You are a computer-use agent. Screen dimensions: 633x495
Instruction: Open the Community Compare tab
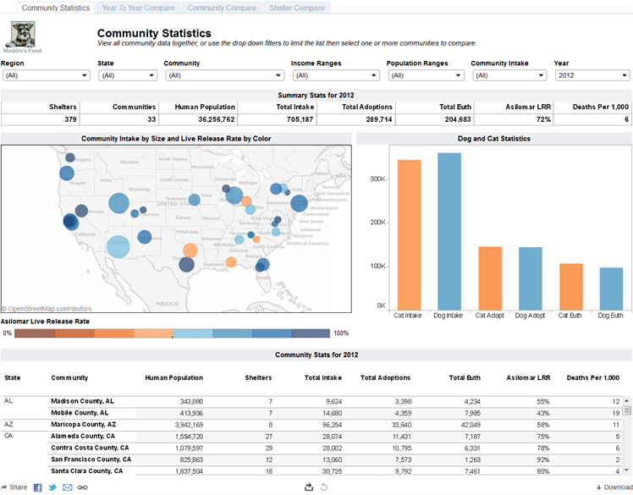pos(222,8)
